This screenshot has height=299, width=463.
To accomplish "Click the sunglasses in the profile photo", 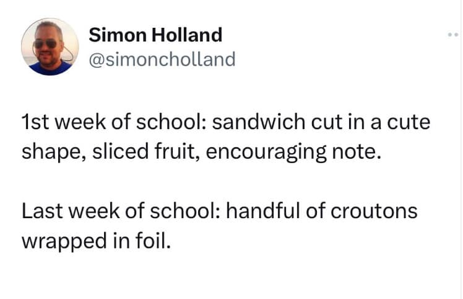I will 46,43.
